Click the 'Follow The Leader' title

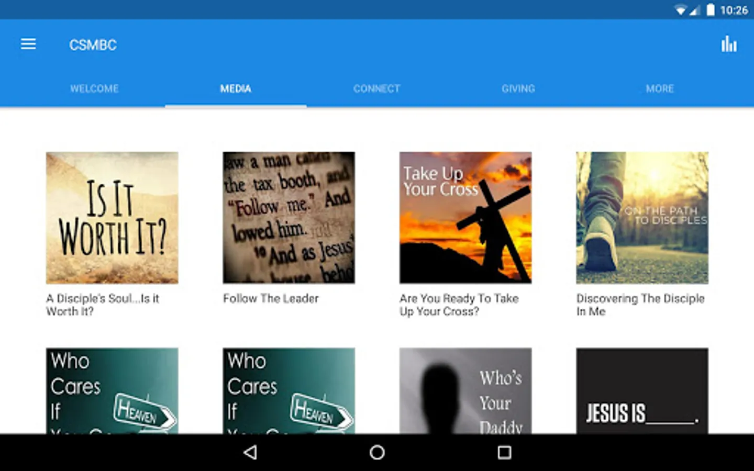pos(271,298)
